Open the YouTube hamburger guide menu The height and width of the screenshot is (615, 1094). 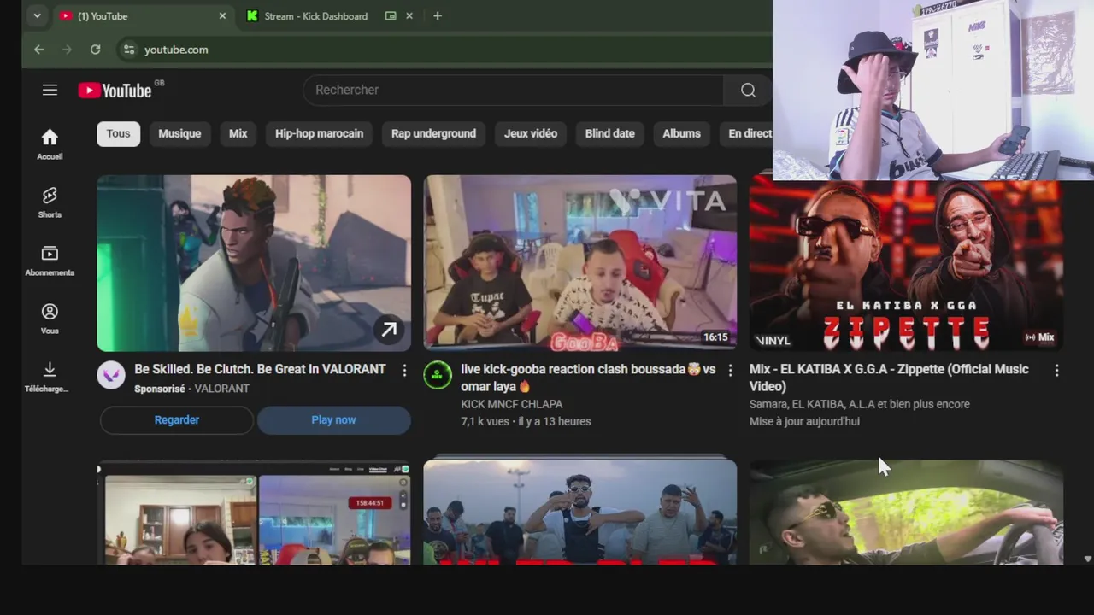(50, 90)
